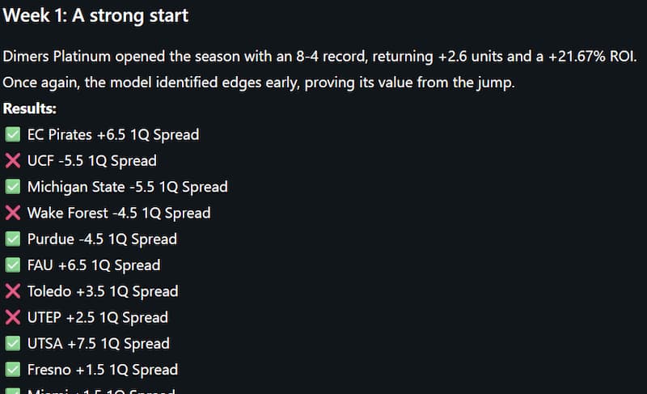Click the green checkmark beside Purdue
The image size is (647, 394).
pyautogui.click(x=12, y=239)
